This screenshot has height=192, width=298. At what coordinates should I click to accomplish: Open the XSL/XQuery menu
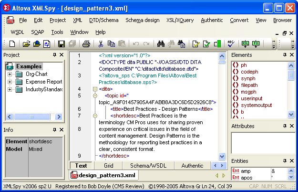click(180, 20)
